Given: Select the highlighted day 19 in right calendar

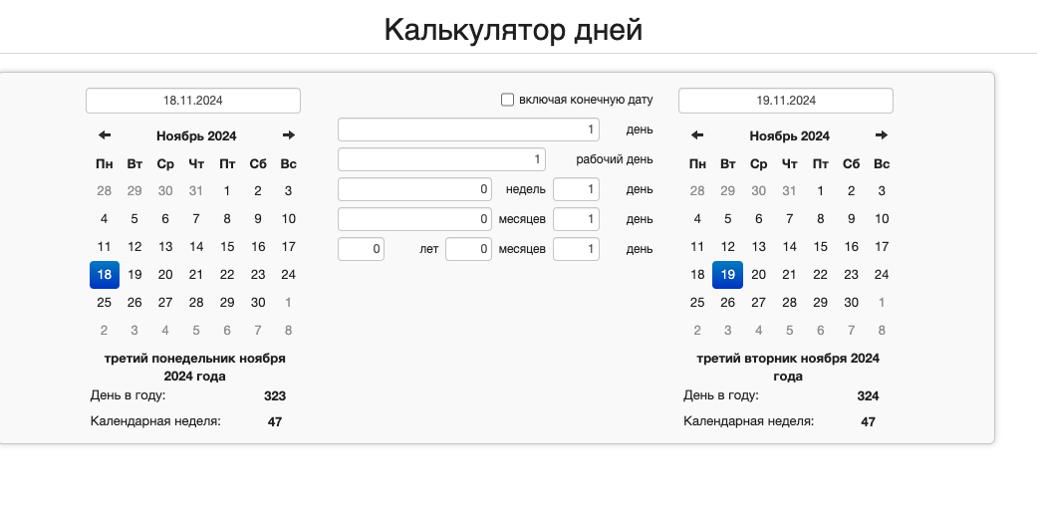Looking at the screenshot, I should coord(728,275).
